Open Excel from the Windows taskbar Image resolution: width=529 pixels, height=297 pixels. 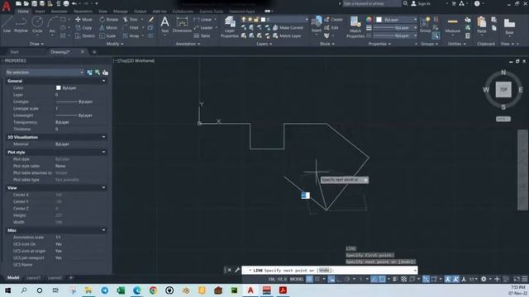click(121, 290)
